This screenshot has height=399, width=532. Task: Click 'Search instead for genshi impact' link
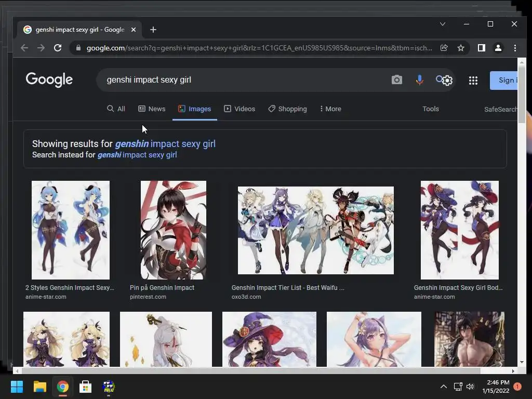[x=137, y=155]
